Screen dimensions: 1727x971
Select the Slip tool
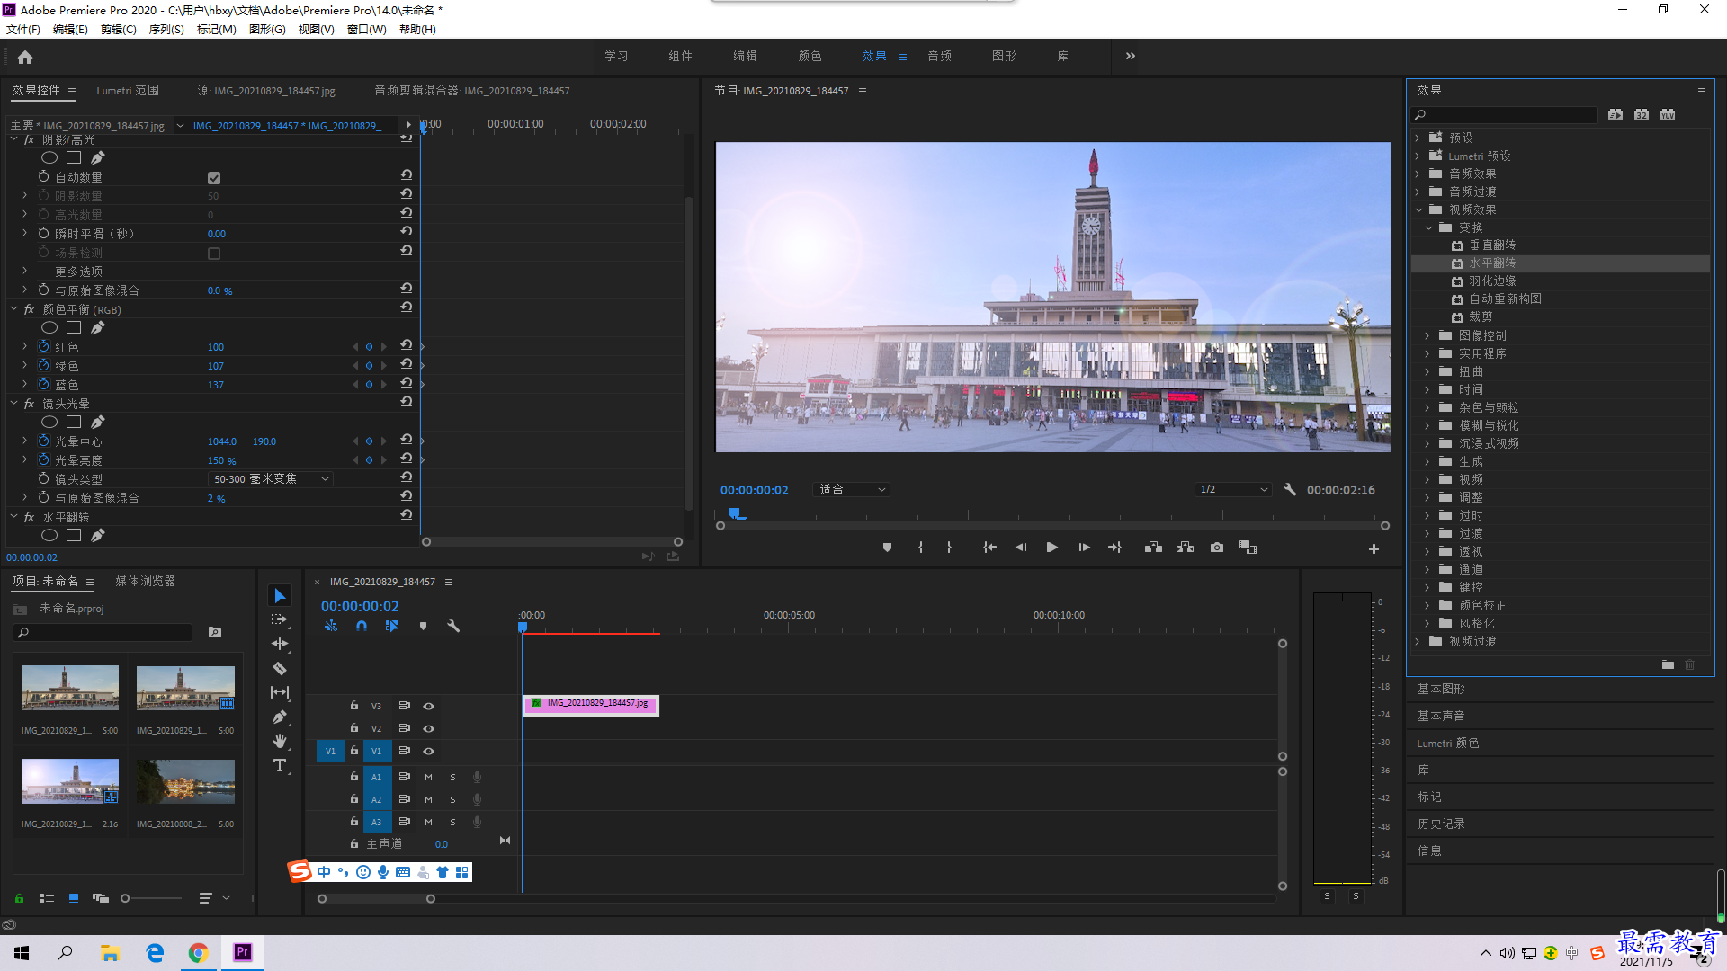pos(280,692)
